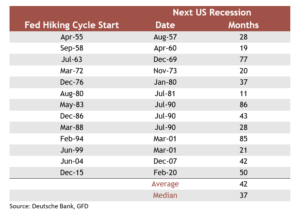Screen dimensions: 303x214
Task: Select the Apr-55 cycle start cell
Action: pyautogui.click(x=72, y=37)
